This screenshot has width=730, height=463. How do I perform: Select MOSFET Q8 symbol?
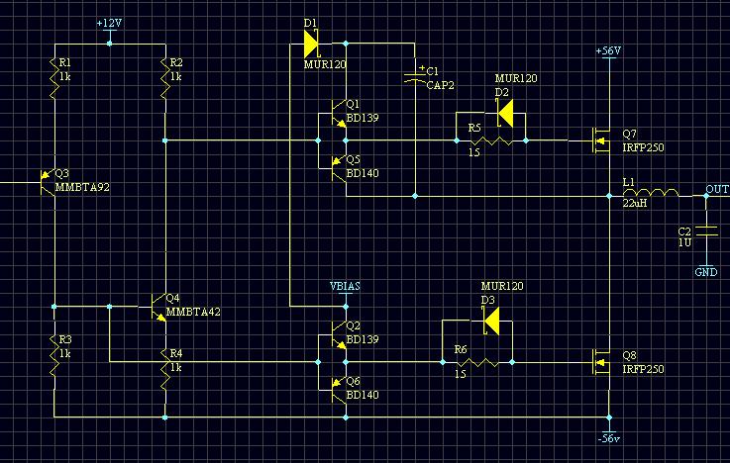pyautogui.click(x=601, y=362)
